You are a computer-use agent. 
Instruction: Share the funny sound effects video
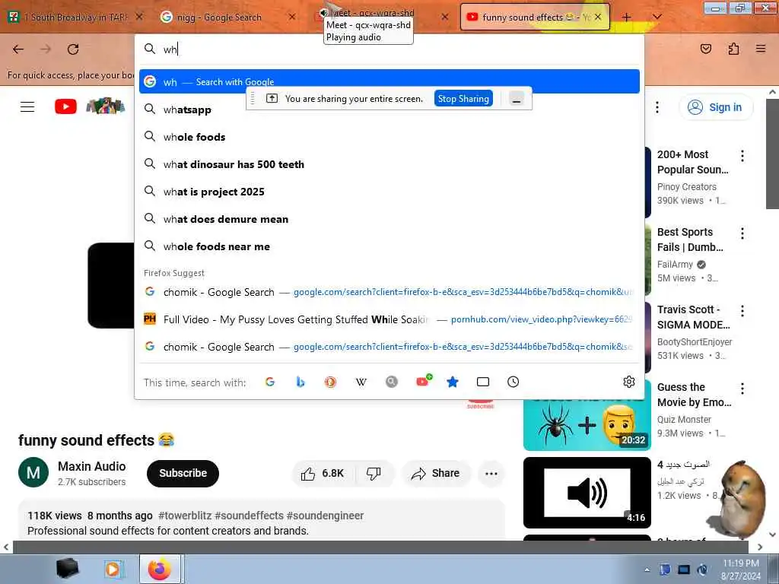pyautogui.click(x=436, y=473)
